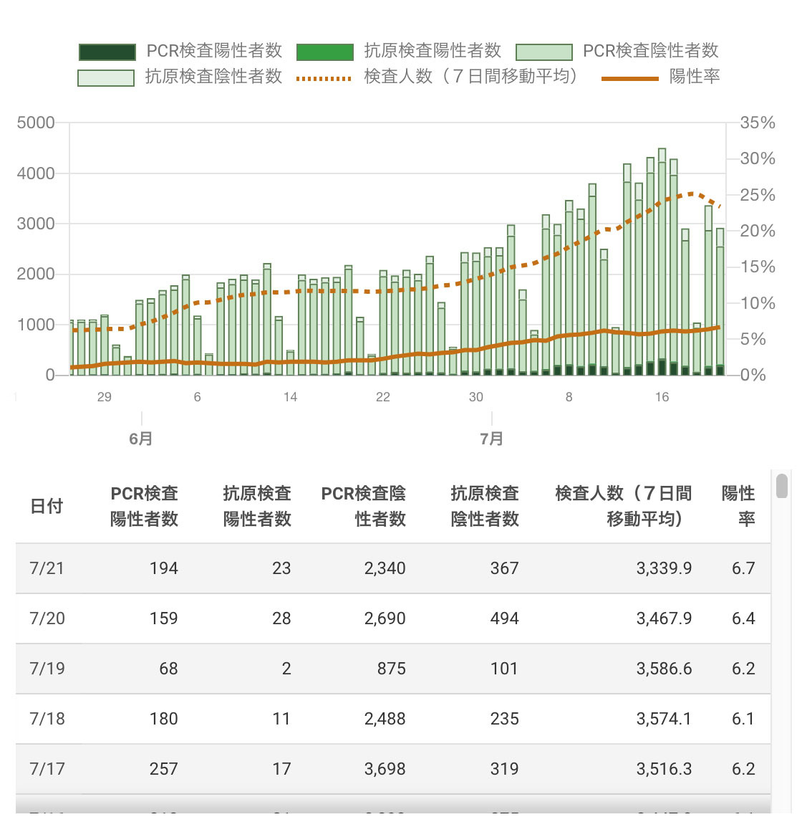802x822 pixels.
Task: Toggle the 抗原検査陽性者数 legend swatch
Action: (324, 52)
